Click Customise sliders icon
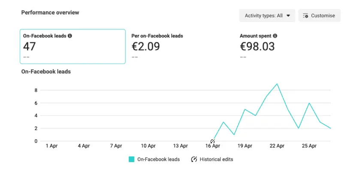The height and width of the screenshot is (183, 362). click(x=305, y=16)
